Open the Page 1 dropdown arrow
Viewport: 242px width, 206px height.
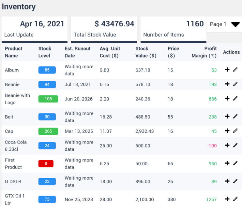click(235, 24)
